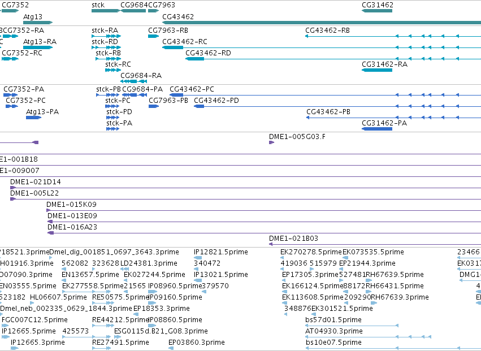This screenshot has width=481, height=351.
Task: Click the RH67639.5prime EST label
Action: coord(395,275)
